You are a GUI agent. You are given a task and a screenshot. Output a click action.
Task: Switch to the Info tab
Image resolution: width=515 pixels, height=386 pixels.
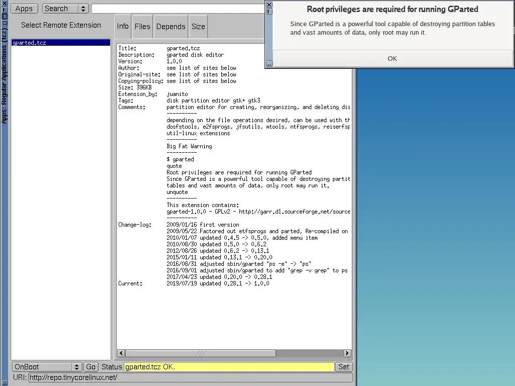123,26
